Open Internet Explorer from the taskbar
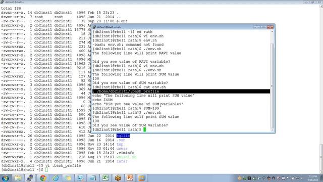This screenshot has width=323, height=182. point(56,178)
